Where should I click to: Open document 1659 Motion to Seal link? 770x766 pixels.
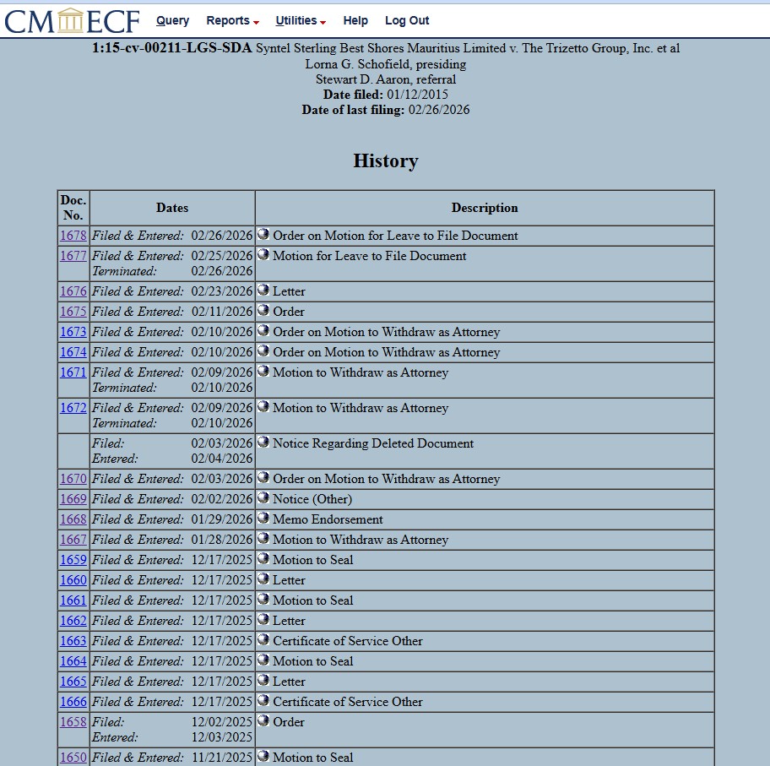73,560
